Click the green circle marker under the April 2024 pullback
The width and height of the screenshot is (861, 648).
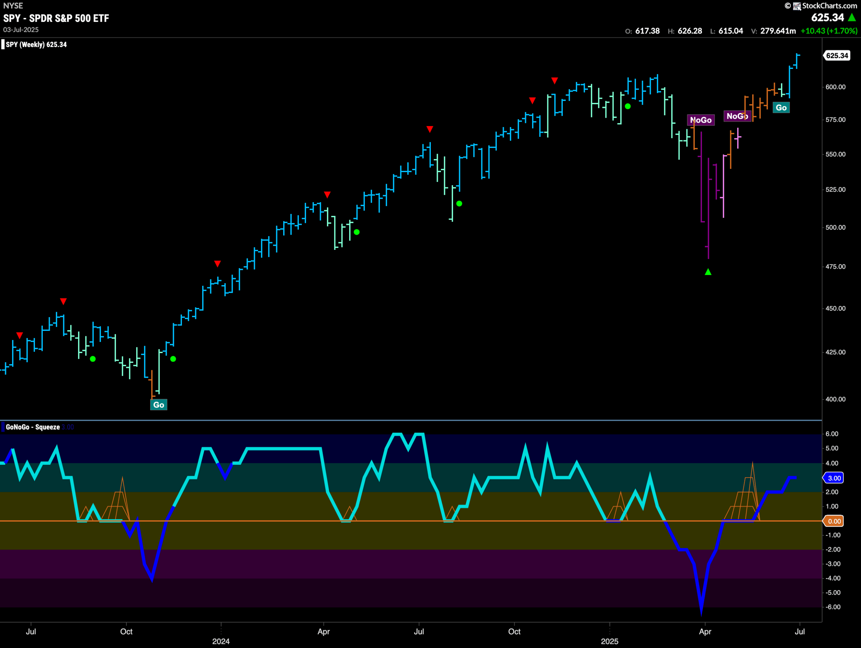pyautogui.click(x=357, y=232)
